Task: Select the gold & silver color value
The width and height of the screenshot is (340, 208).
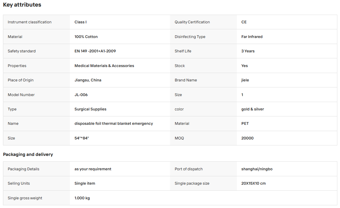Action: [x=253, y=109]
